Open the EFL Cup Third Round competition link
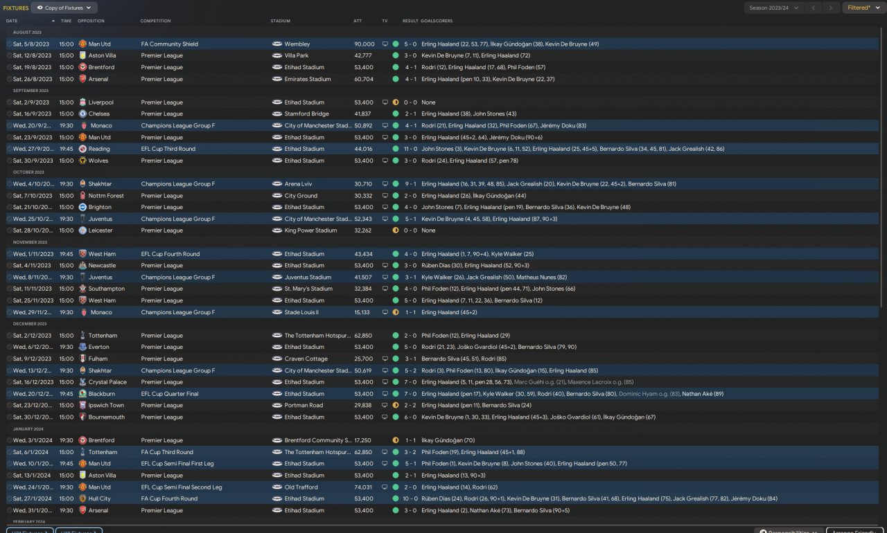The image size is (887, 533). click(168, 149)
